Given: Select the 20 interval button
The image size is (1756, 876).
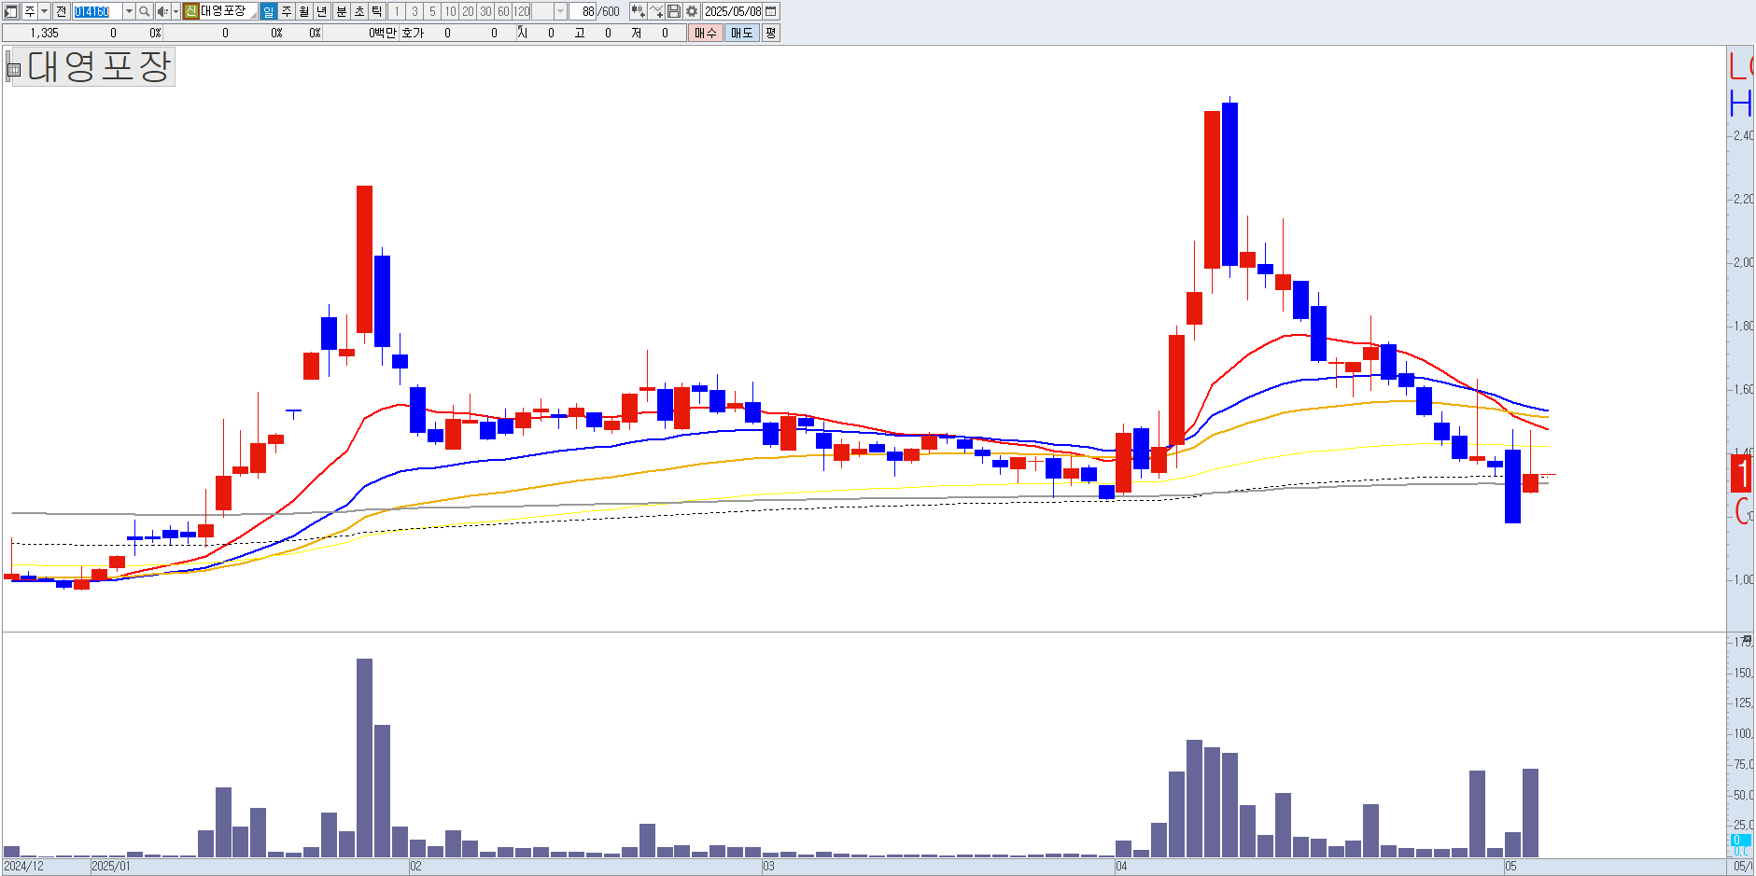Looking at the screenshot, I should click(468, 11).
